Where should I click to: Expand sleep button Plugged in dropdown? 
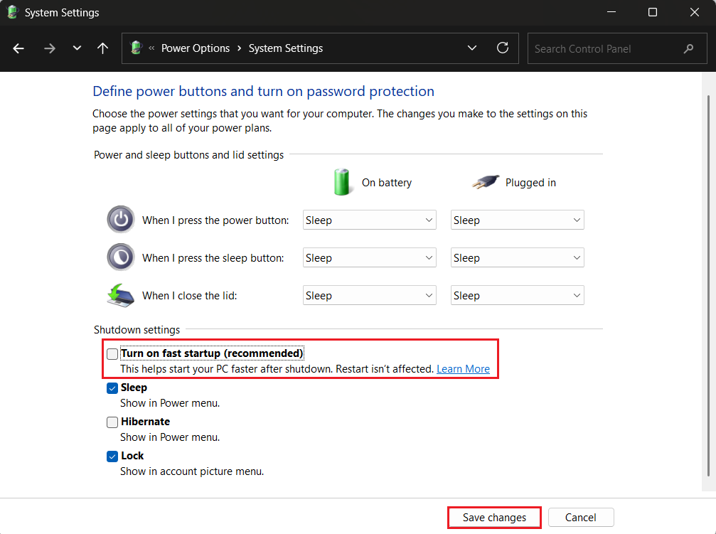pos(517,258)
